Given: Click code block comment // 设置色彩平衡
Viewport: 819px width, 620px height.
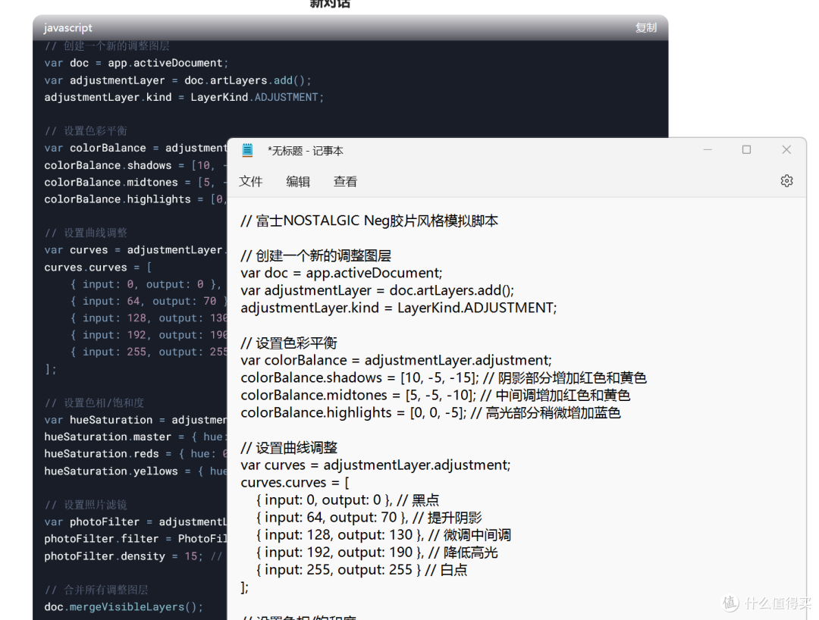Looking at the screenshot, I should coord(86,131).
